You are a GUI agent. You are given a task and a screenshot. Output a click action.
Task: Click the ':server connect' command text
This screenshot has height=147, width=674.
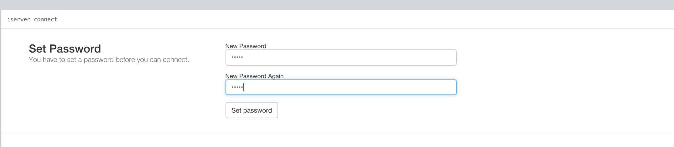pos(32,19)
